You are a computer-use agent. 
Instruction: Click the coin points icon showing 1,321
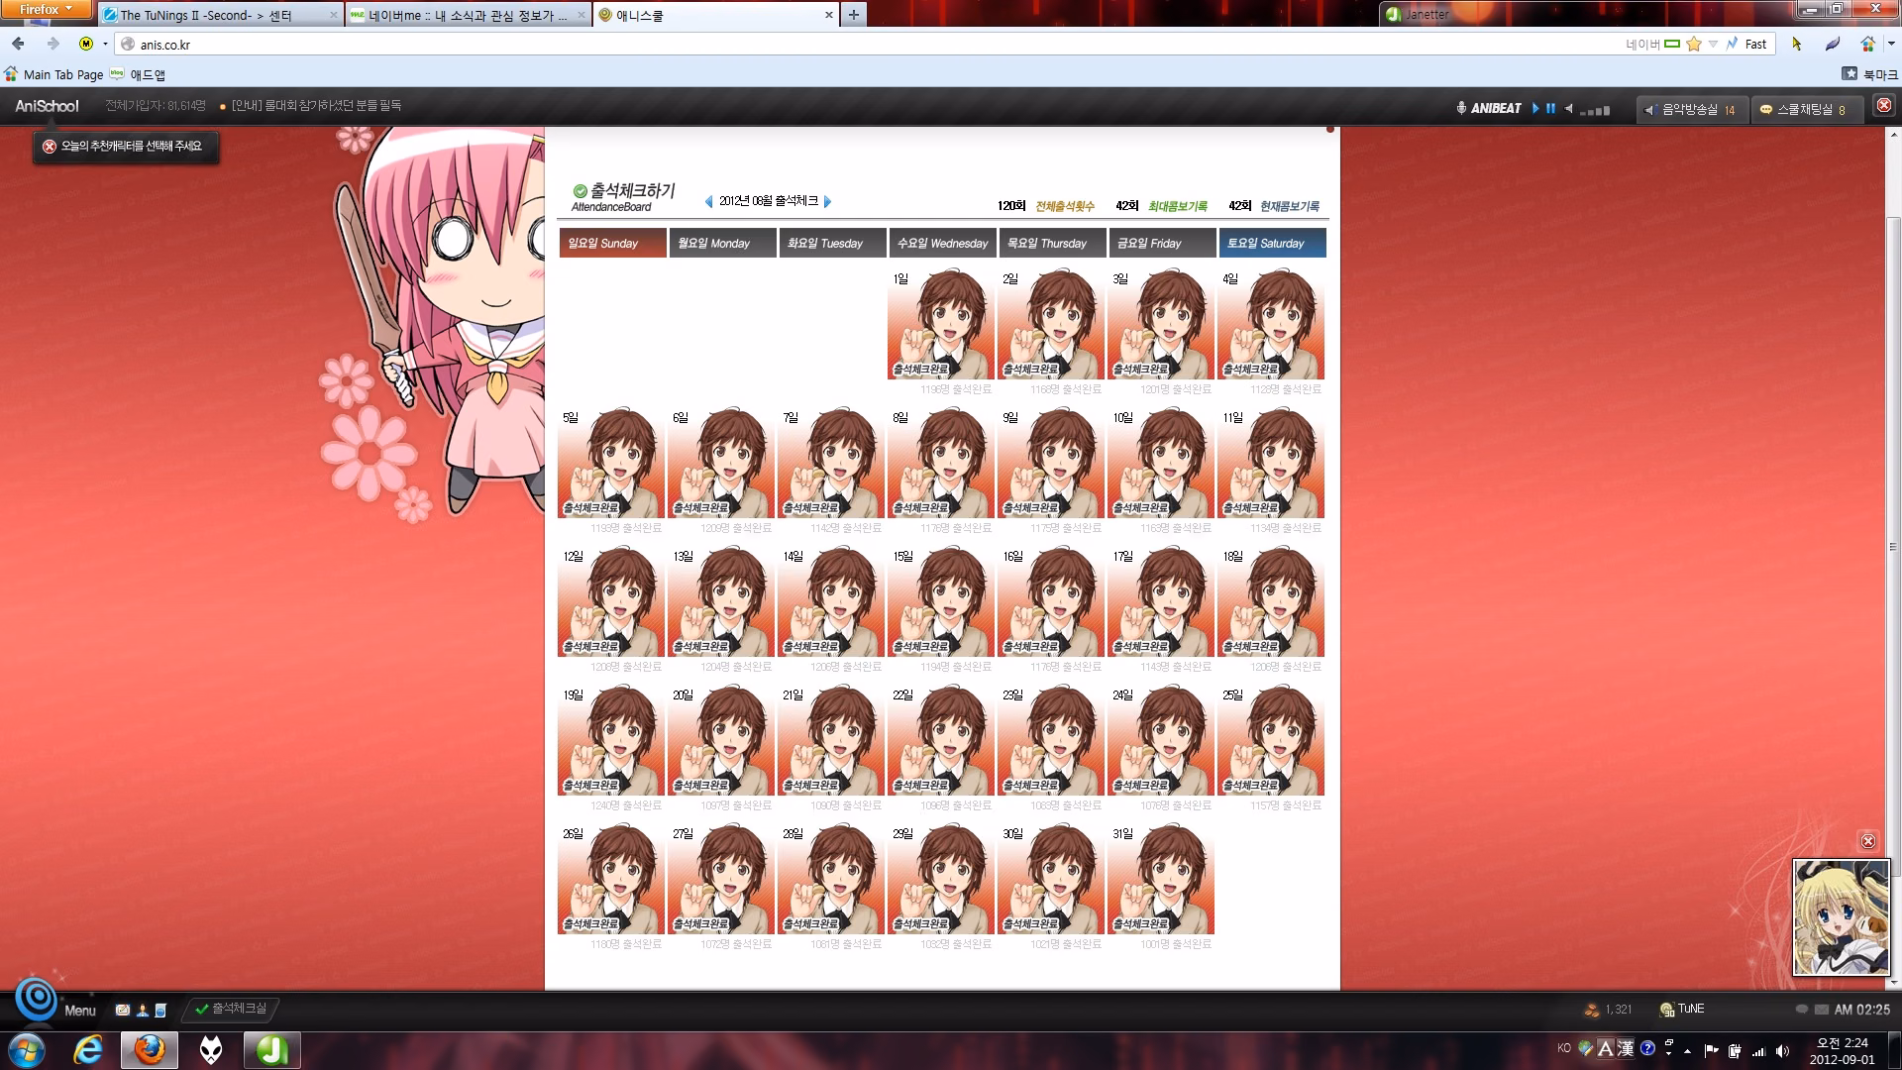coord(1592,1010)
